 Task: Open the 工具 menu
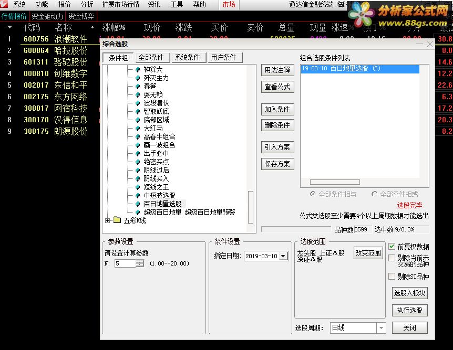point(177,4)
